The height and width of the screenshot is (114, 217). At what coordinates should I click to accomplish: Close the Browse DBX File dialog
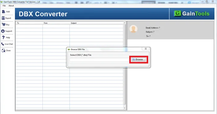[x=146, y=49]
